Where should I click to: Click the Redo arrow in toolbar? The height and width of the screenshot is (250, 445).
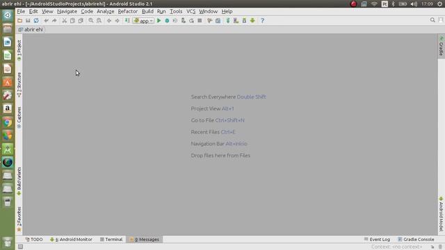click(54, 20)
